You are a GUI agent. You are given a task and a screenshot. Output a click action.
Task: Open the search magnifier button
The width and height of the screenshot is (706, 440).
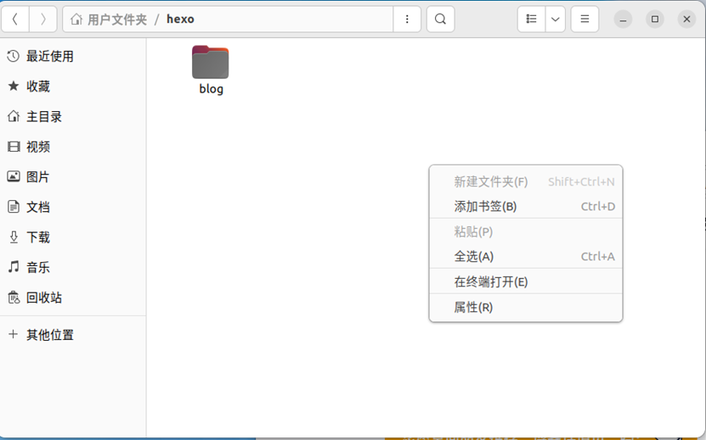(440, 19)
